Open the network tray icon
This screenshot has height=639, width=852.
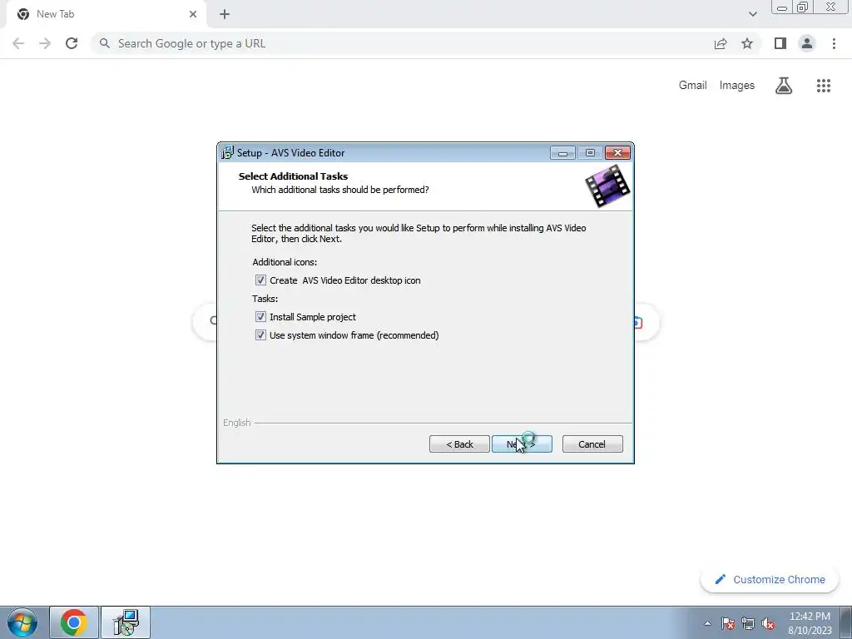(x=748, y=623)
